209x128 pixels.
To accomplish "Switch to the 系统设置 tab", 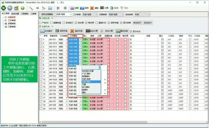I will 15,13.
